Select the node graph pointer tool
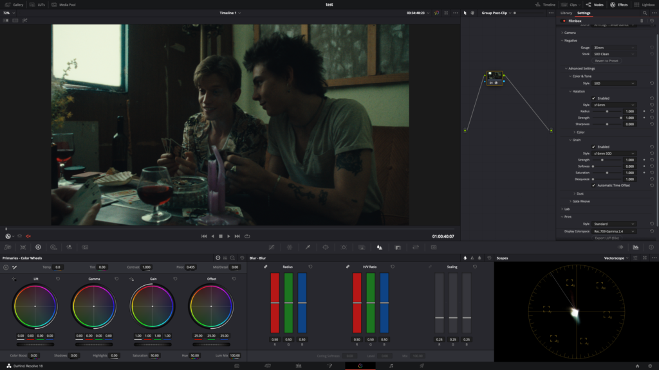The image size is (659, 370). coord(465,13)
